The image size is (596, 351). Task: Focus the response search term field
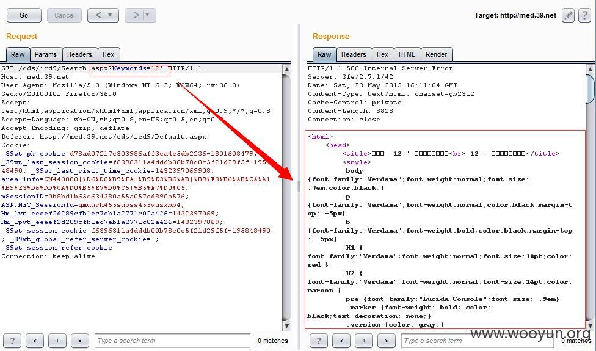click(x=479, y=341)
